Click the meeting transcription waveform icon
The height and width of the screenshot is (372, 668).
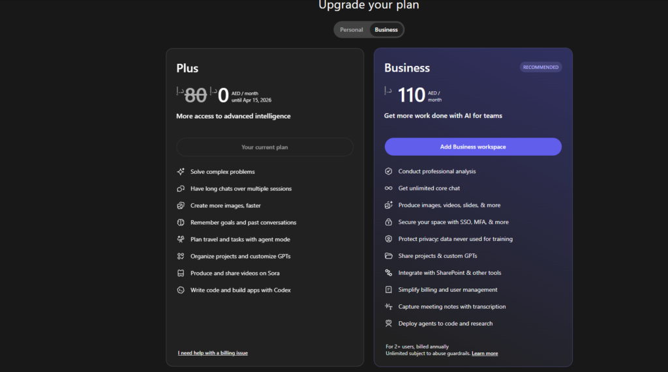point(389,307)
